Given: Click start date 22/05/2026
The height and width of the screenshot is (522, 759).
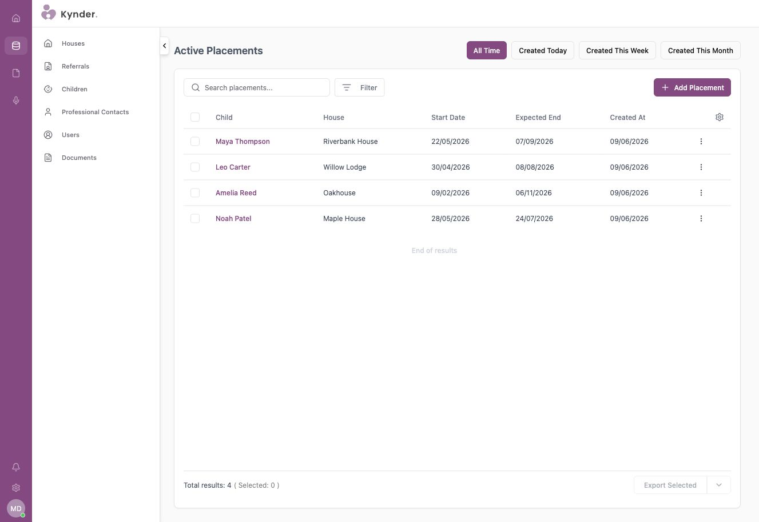Looking at the screenshot, I should pyautogui.click(x=450, y=141).
